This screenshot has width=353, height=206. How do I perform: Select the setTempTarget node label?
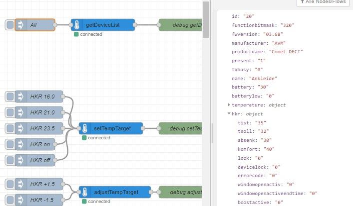[112, 128]
